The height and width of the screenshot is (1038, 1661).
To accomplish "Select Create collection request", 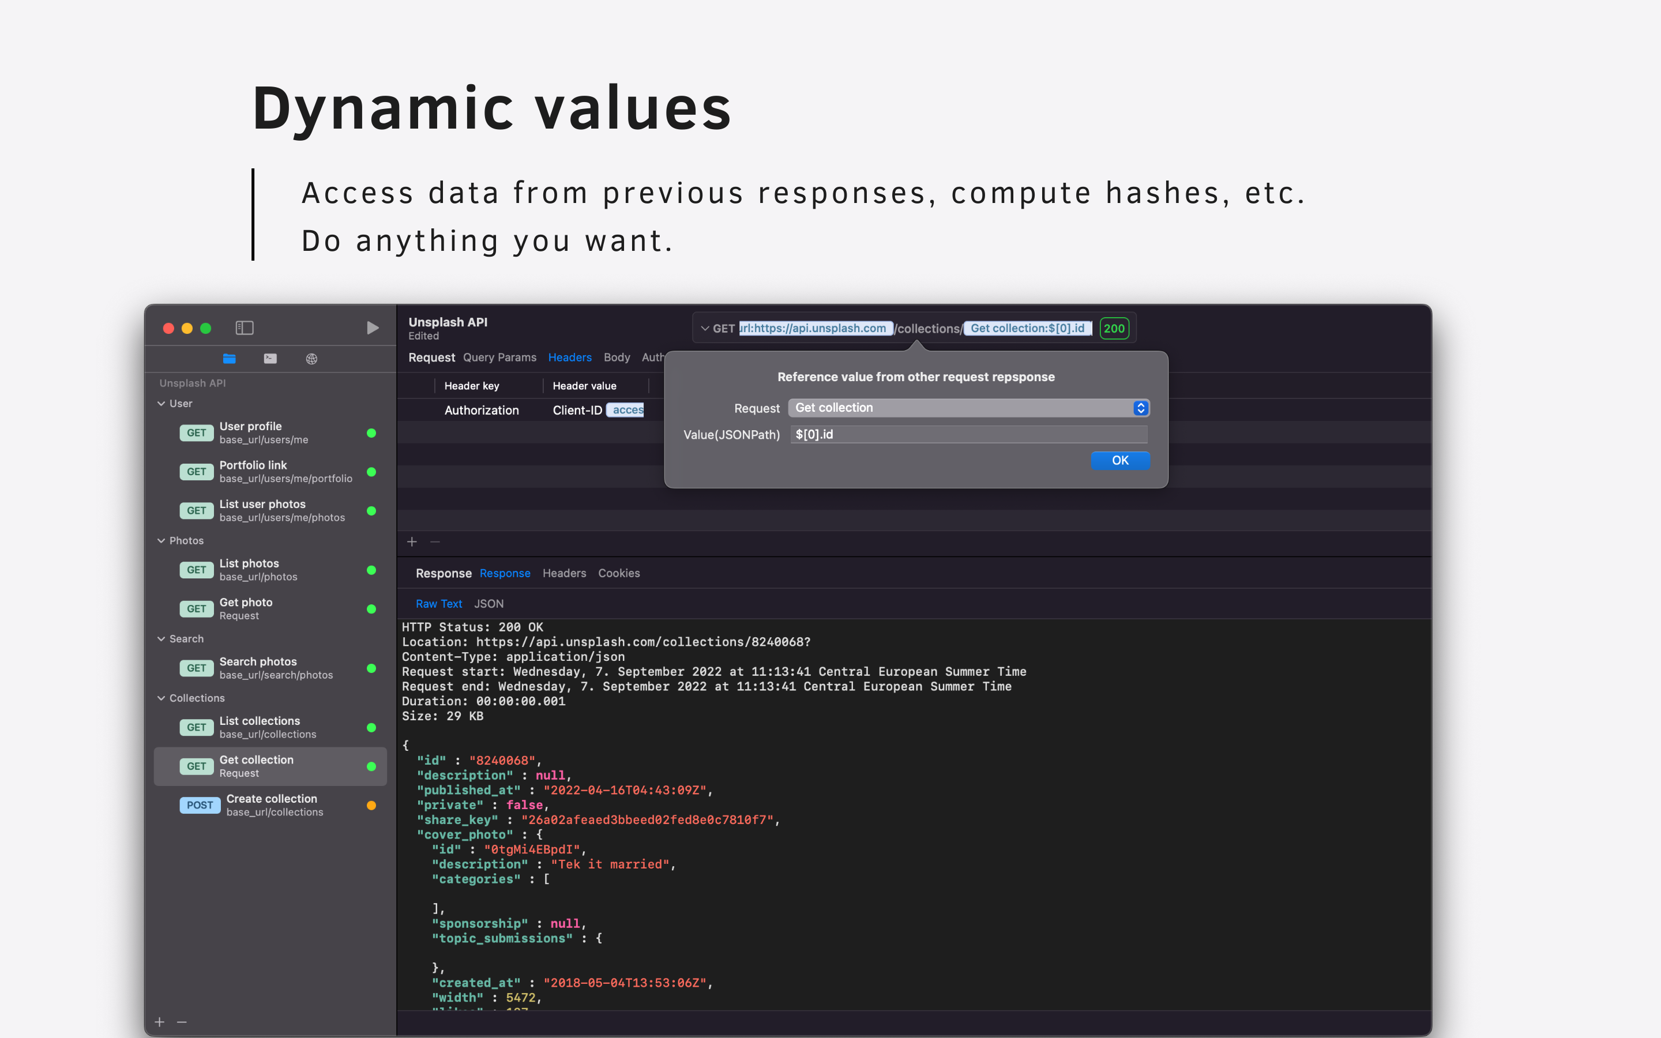I will click(270, 805).
